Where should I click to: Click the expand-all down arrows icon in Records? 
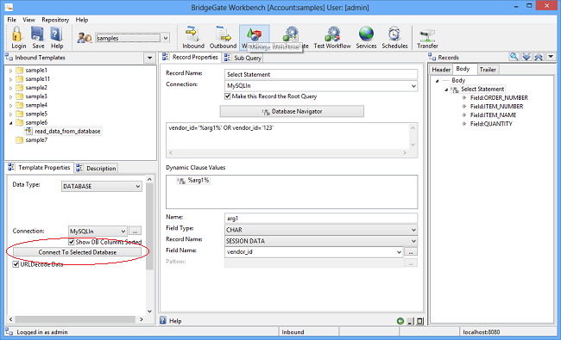pyautogui.click(x=526, y=57)
